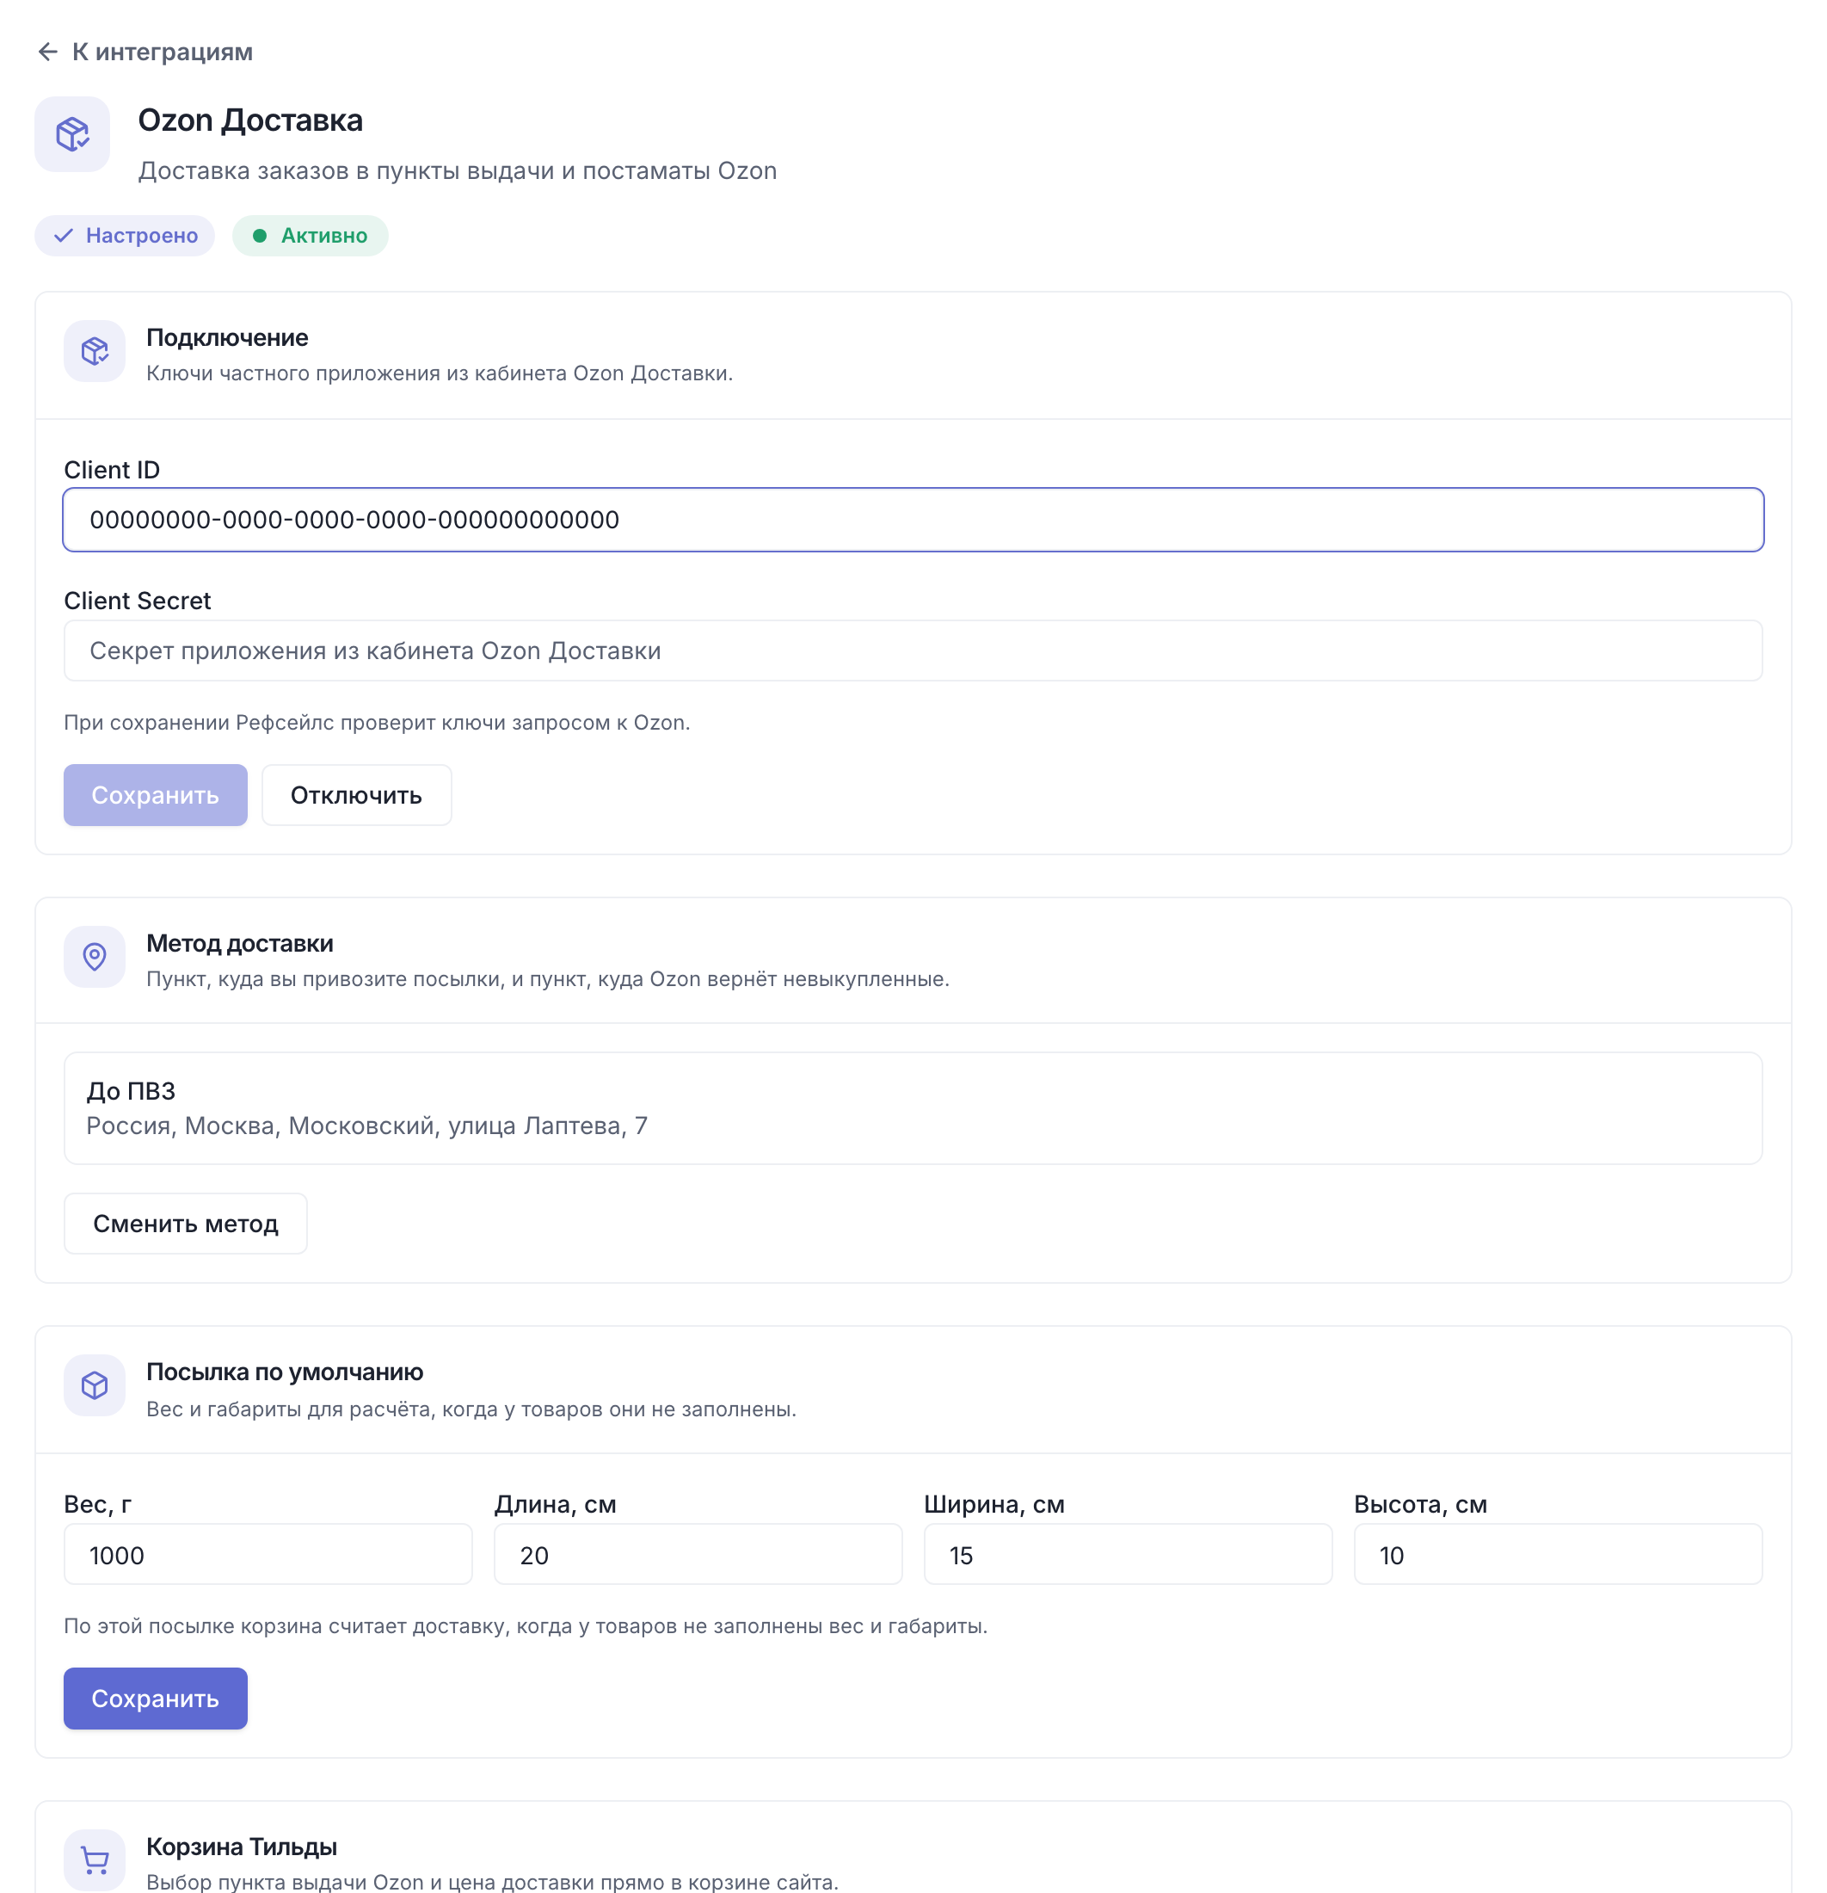Save default parcel with lower Сохранить button

156,1699
